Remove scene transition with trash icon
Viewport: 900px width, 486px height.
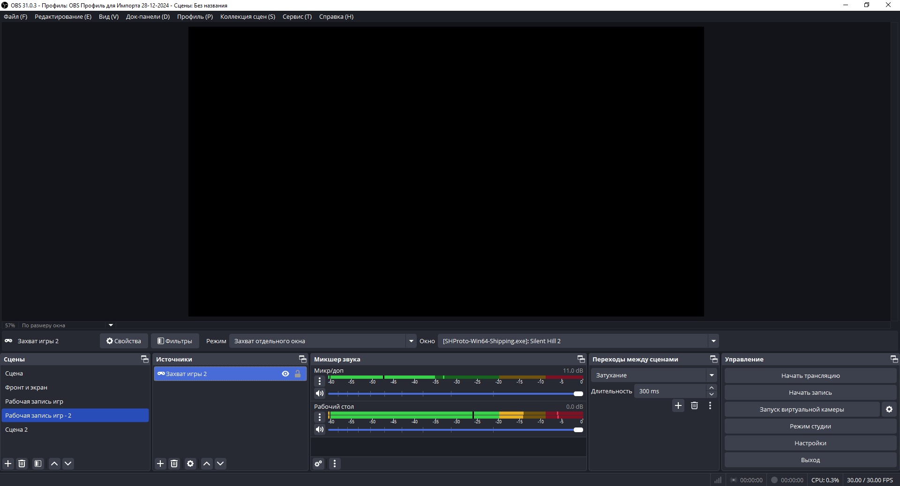click(694, 405)
